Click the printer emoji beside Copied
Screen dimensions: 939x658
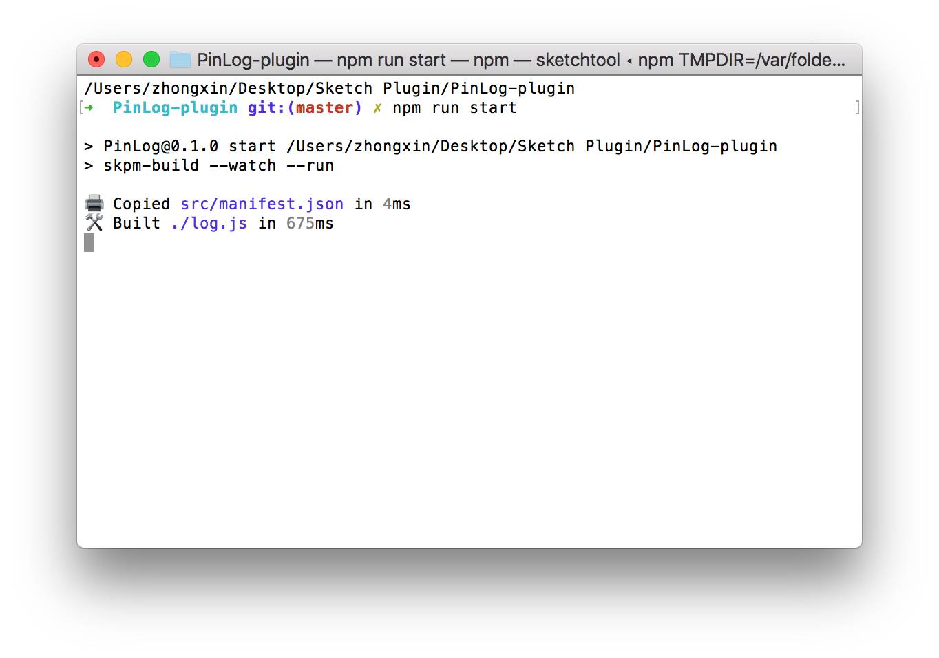pos(94,204)
